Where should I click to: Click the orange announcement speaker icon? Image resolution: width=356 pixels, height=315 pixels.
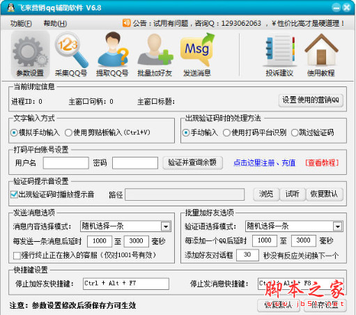126,23
